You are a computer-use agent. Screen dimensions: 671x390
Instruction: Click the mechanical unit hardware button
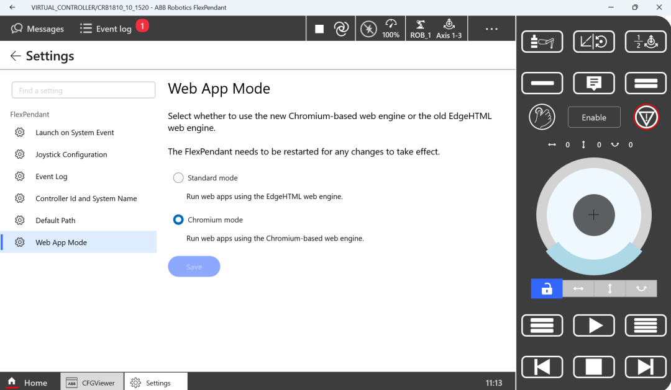pos(542,42)
